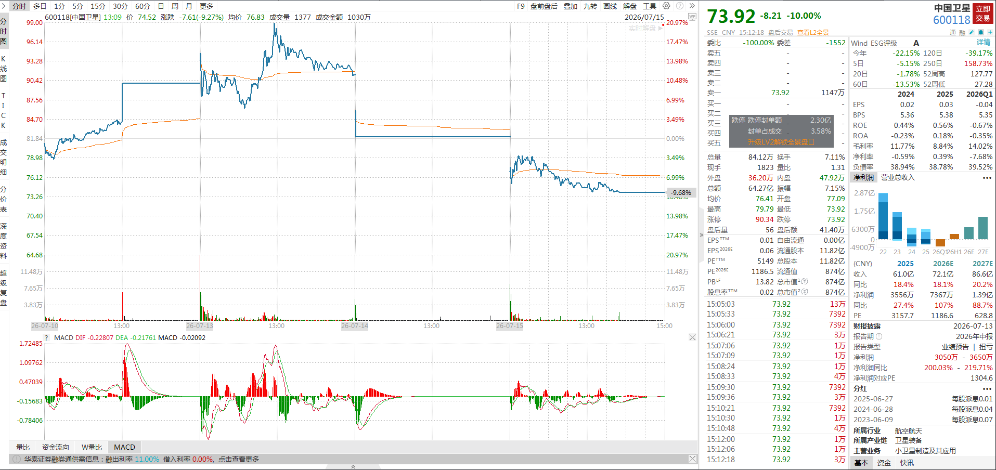Click the MACD question mark info icon

(x=46, y=337)
